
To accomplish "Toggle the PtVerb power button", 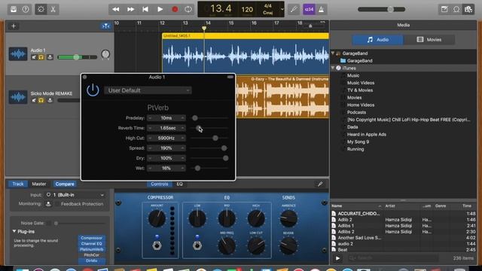I will 93,90.
